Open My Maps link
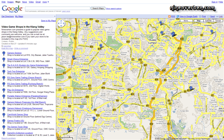Screen dimensions: 224x140 [19, 17]
